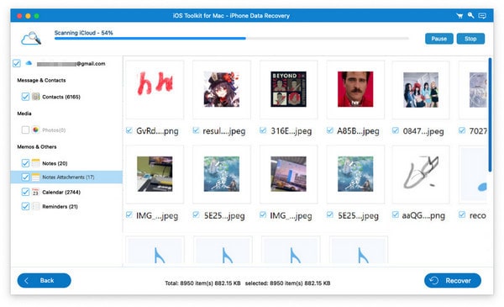
Task: Click the 0847...jpeg file name
Action: click(423, 131)
